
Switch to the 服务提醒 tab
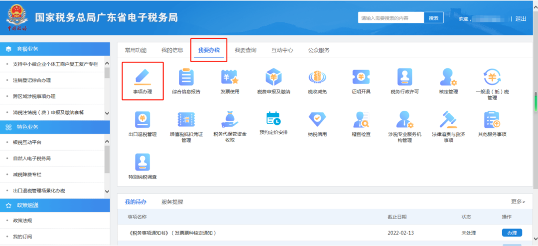coord(172,202)
